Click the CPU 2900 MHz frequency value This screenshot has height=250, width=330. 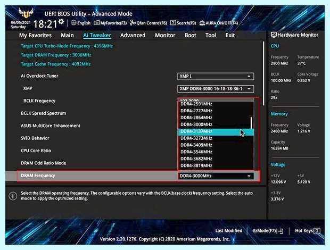(279, 63)
